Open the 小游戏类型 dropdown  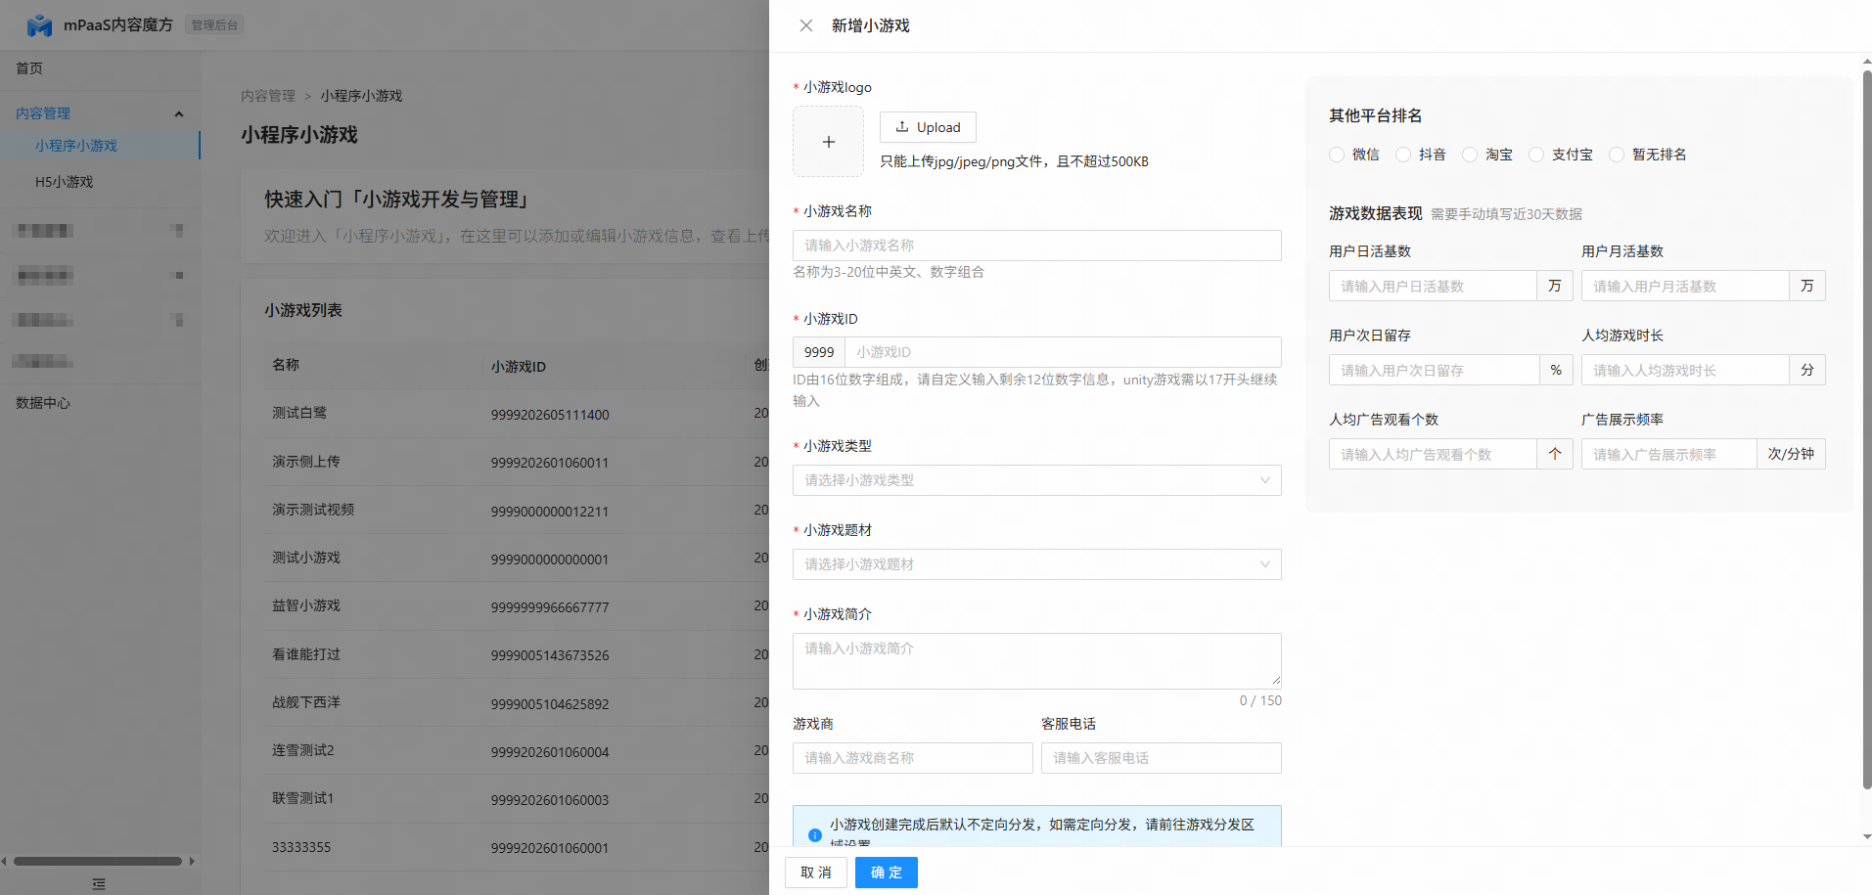(1036, 480)
